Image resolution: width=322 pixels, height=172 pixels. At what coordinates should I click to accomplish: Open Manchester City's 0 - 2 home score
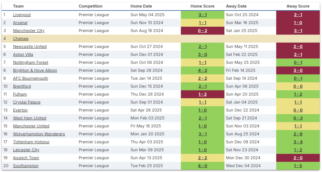(203, 31)
